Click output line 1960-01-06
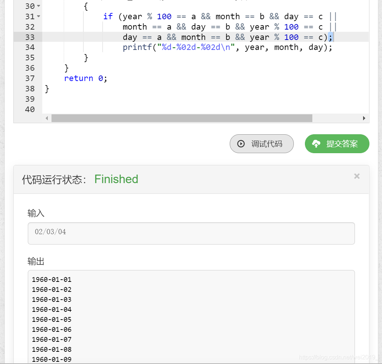Viewport: 382px width, 364px height. click(x=52, y=330)
